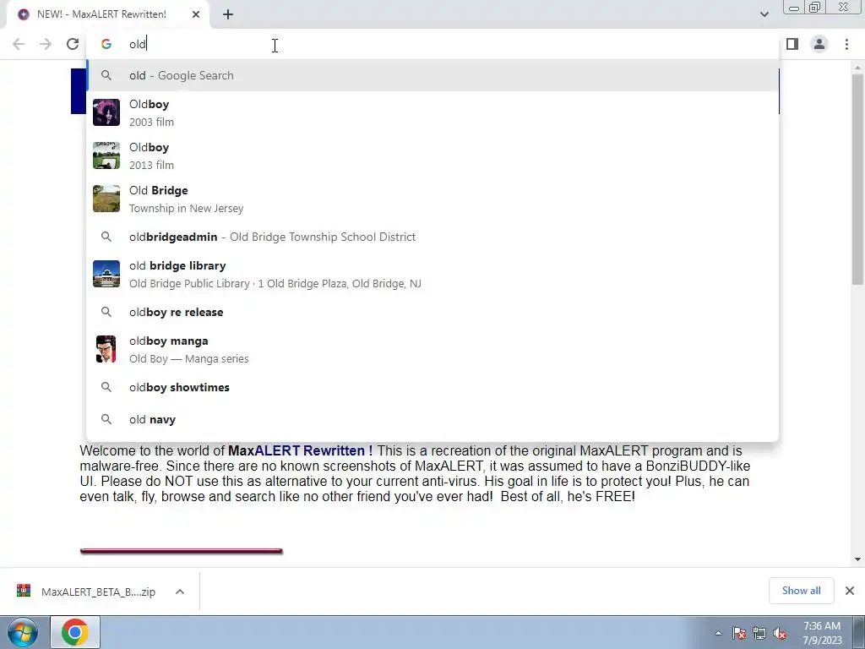Viewport: 865px width, 649px height.
Task: Close the downloads bar
Action: 850,591
